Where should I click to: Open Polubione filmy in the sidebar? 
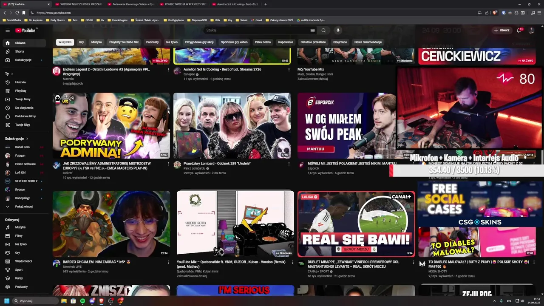pos(24,116)
